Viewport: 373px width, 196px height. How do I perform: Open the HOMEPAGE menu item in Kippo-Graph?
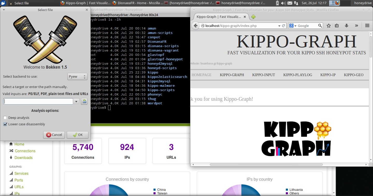tap(202, 75)
